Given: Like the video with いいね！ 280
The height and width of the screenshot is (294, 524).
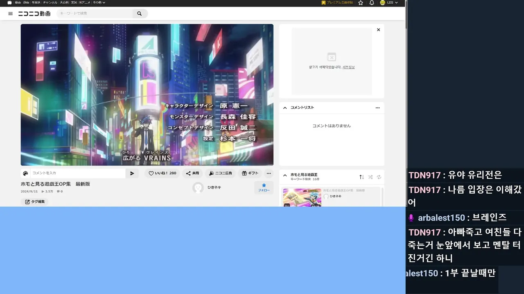Looking at the screenshot, I should click(x=162, y=173).
